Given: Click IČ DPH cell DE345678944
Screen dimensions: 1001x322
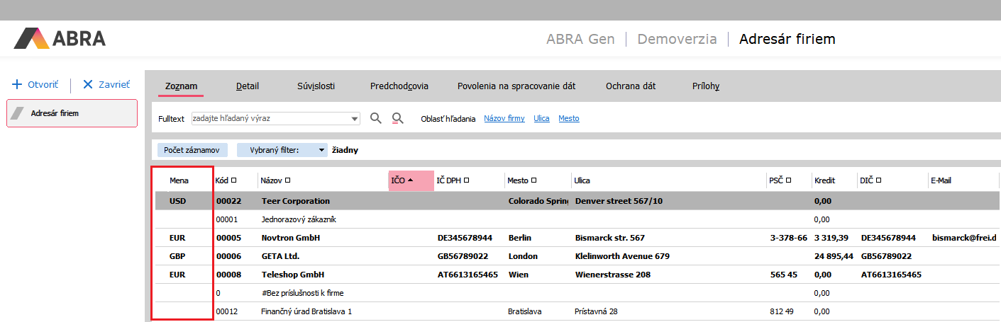Looking at the screenshot, I should [x=465, y=238].
